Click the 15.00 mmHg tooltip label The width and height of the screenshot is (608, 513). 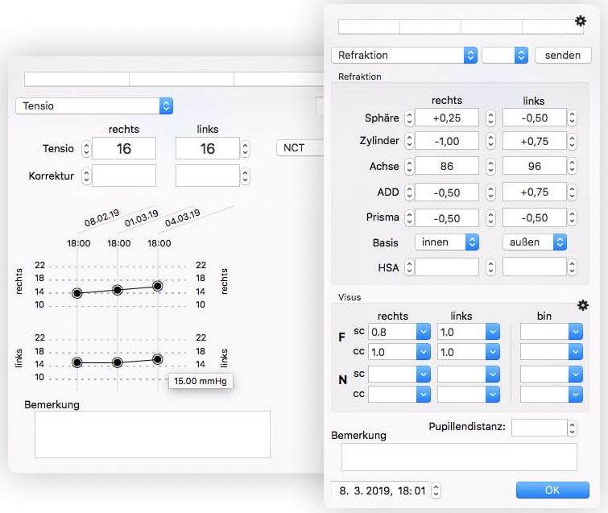pos(201,381)
